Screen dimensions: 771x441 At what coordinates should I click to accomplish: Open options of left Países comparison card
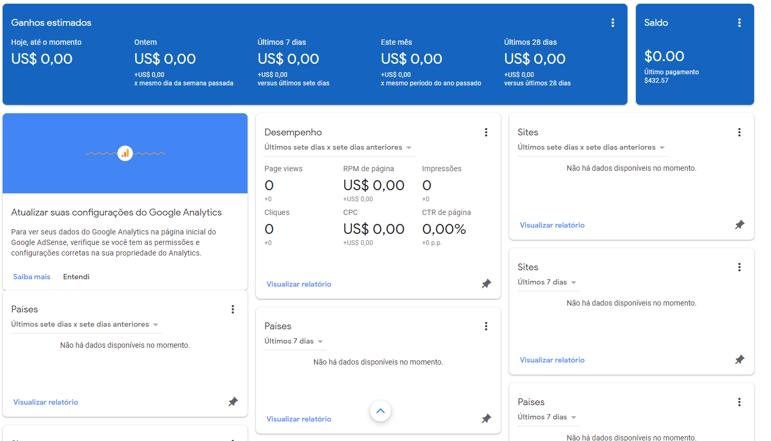pos(233,309)
